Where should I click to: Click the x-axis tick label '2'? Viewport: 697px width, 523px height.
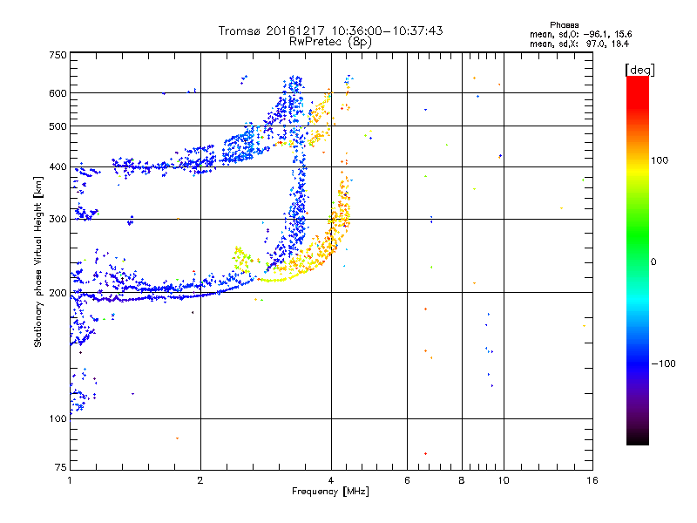tap(200, 480)
